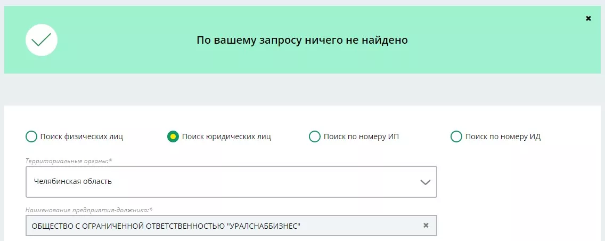Click the Поиск физических лиц label text
The height and width of the screenshot is (241, 605).
(82, 136)
